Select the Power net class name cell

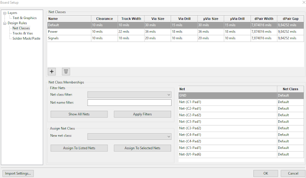(x=69, y=32)
